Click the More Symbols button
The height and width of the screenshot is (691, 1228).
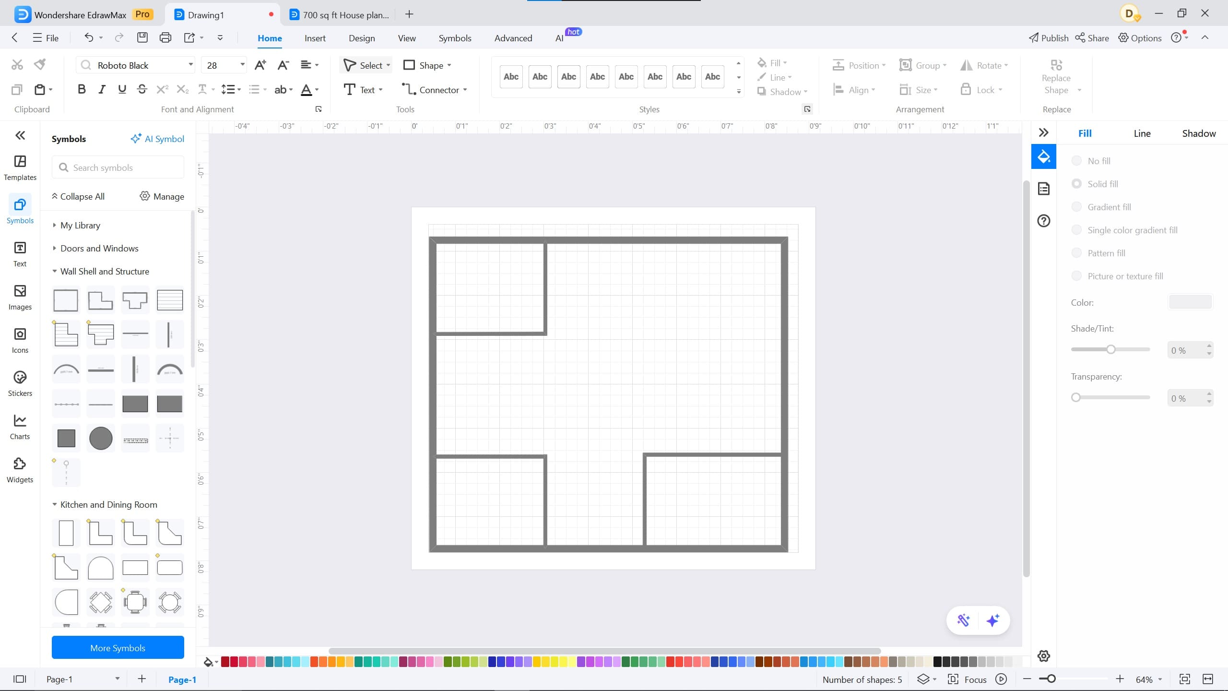coord(118,647)
